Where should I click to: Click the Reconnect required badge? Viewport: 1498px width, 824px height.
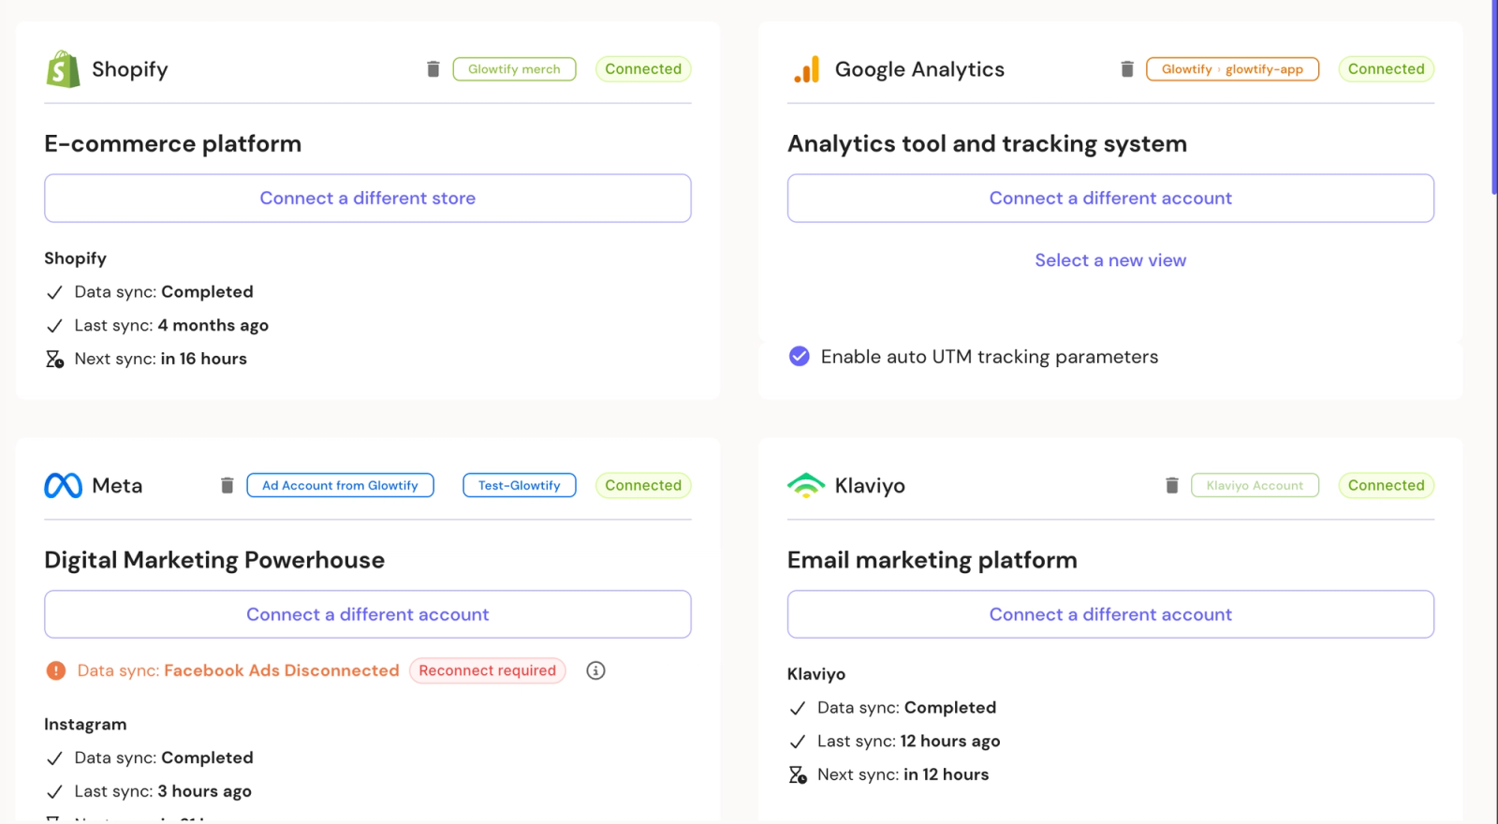point(488,670)
